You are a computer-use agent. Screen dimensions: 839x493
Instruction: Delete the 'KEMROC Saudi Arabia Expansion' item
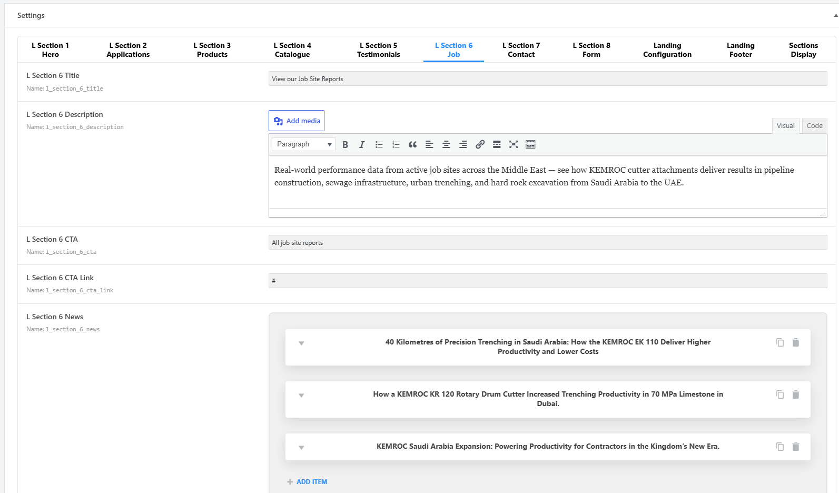(796, 447)
